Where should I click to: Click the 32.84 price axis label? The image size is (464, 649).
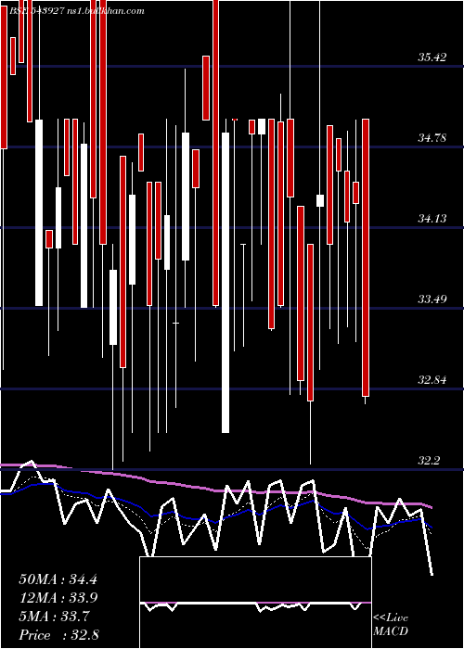[x=432, y=379]
